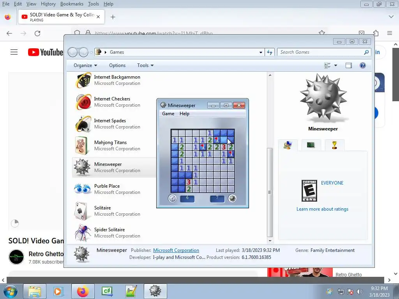Click the volume speaker tray icon
The image size is (399, 299).
point(360,291)
